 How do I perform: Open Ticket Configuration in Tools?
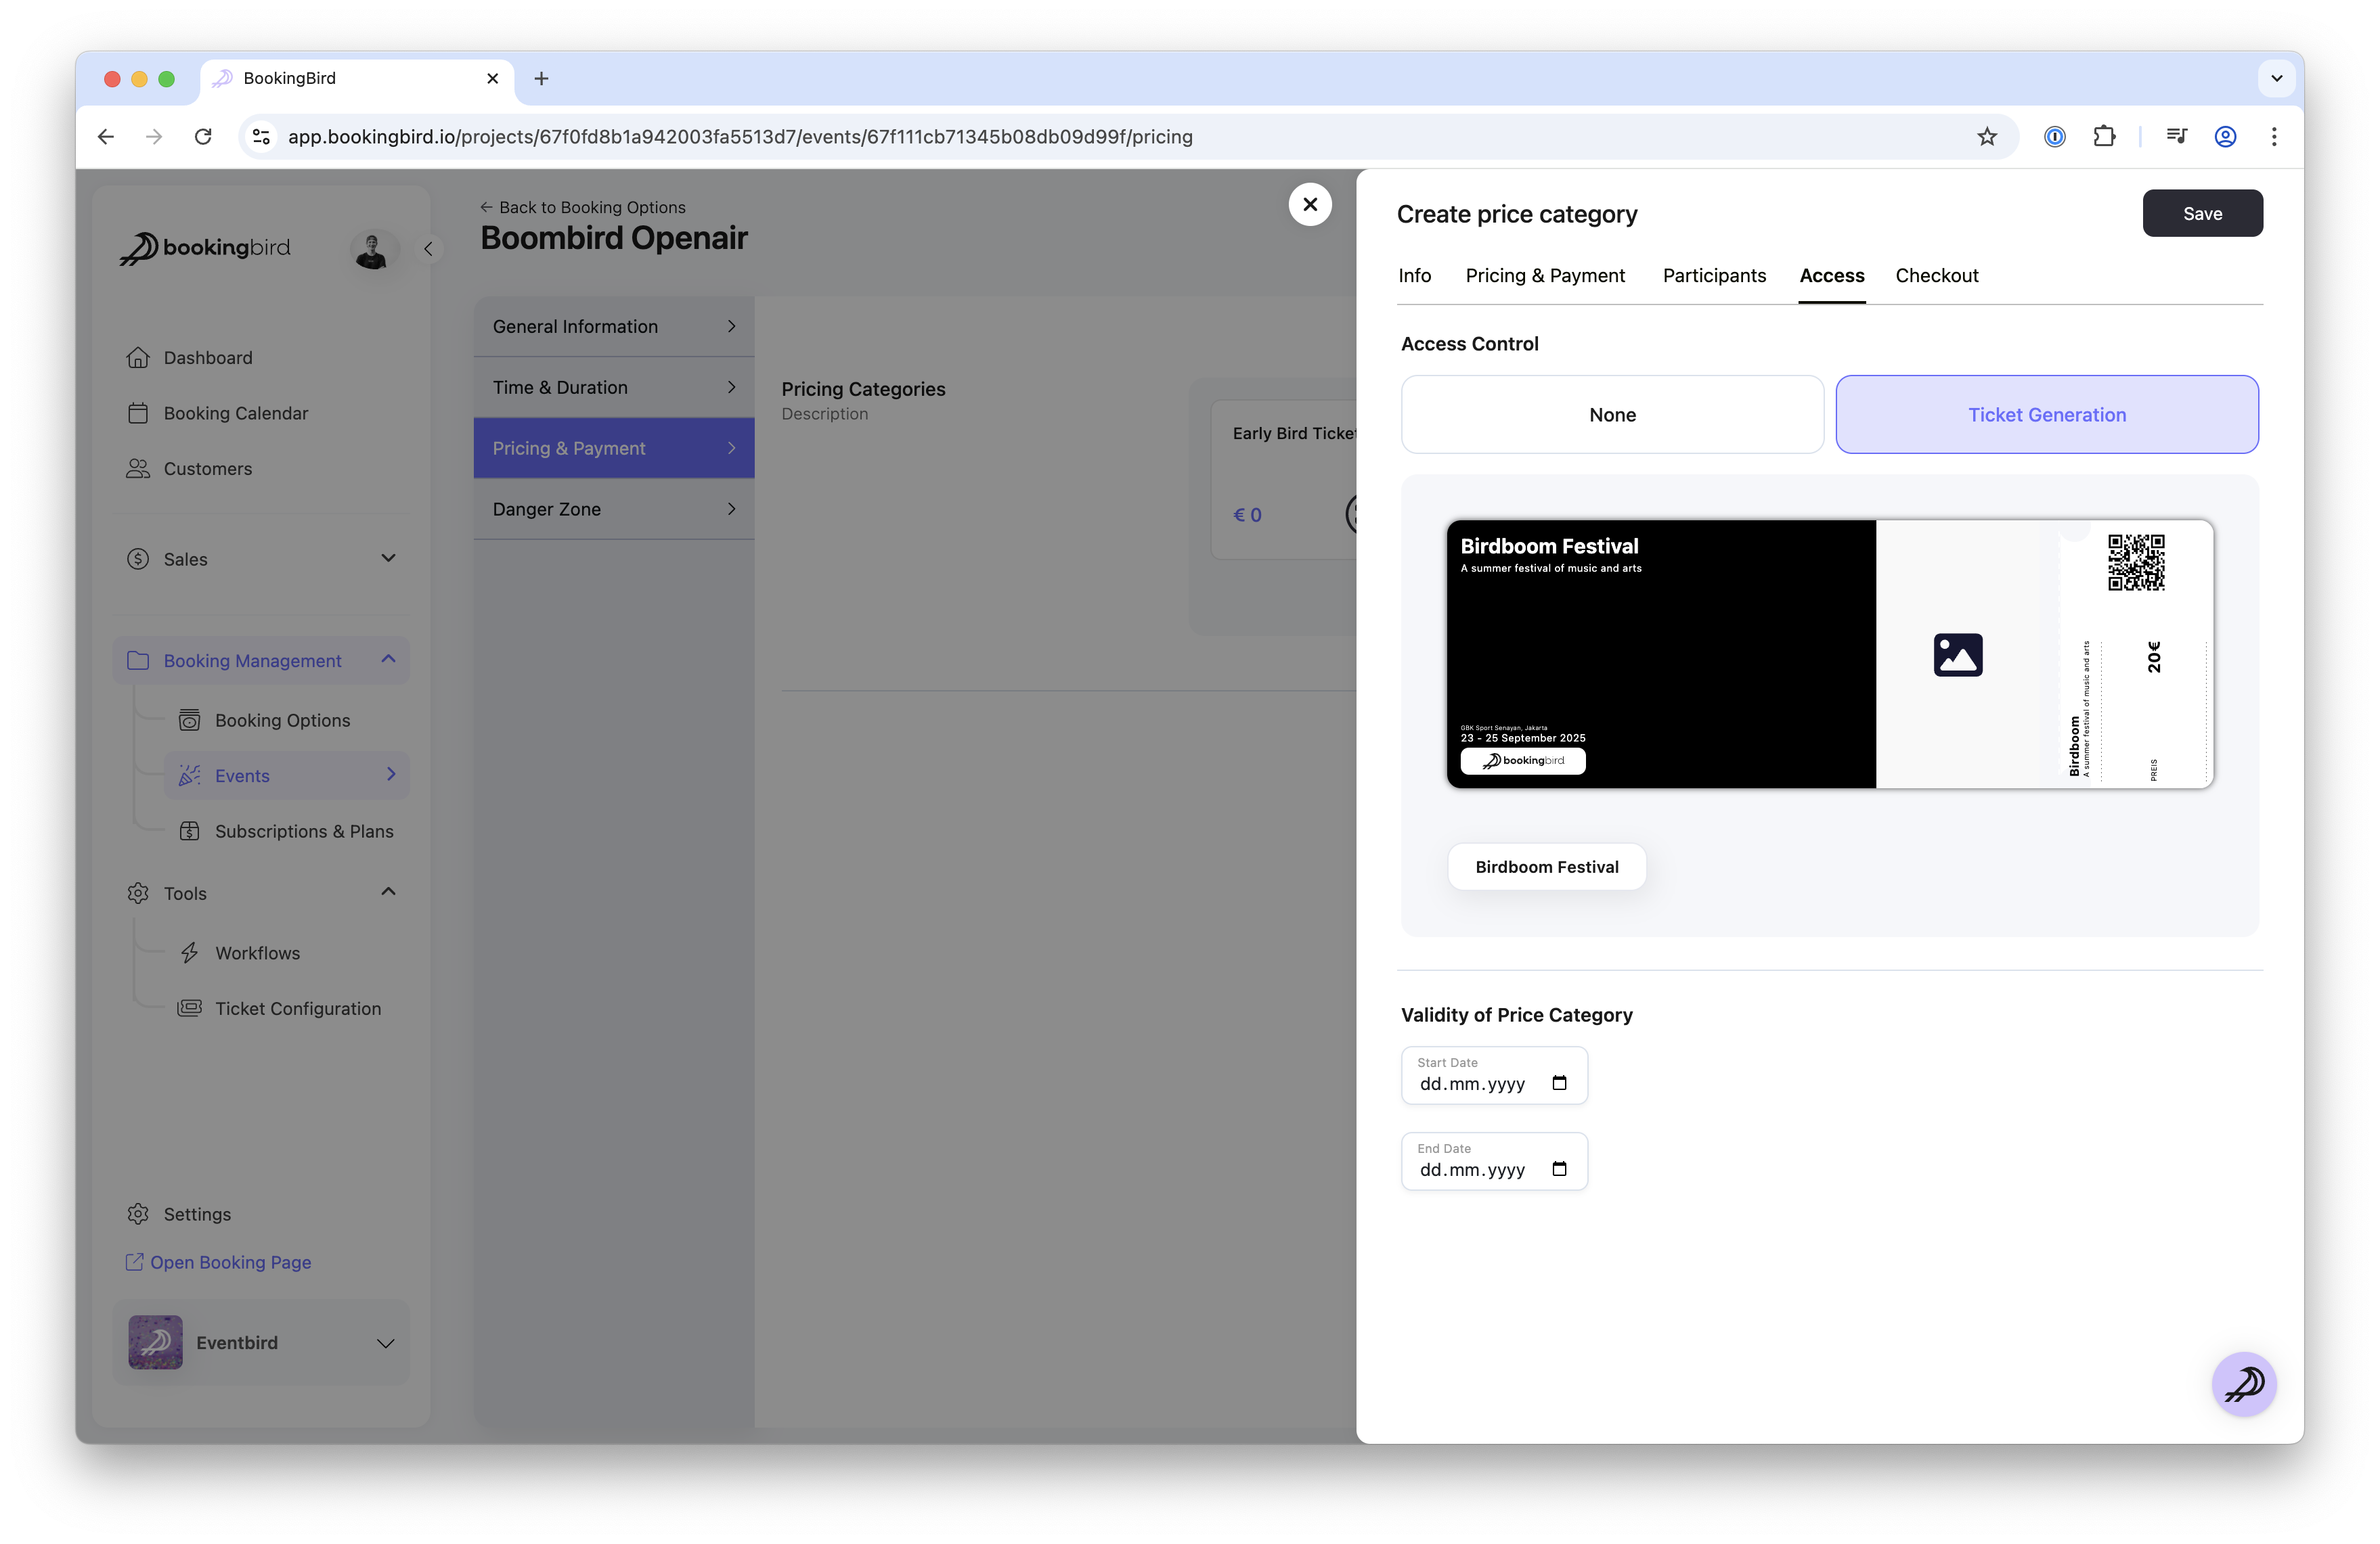[297, 1008]
